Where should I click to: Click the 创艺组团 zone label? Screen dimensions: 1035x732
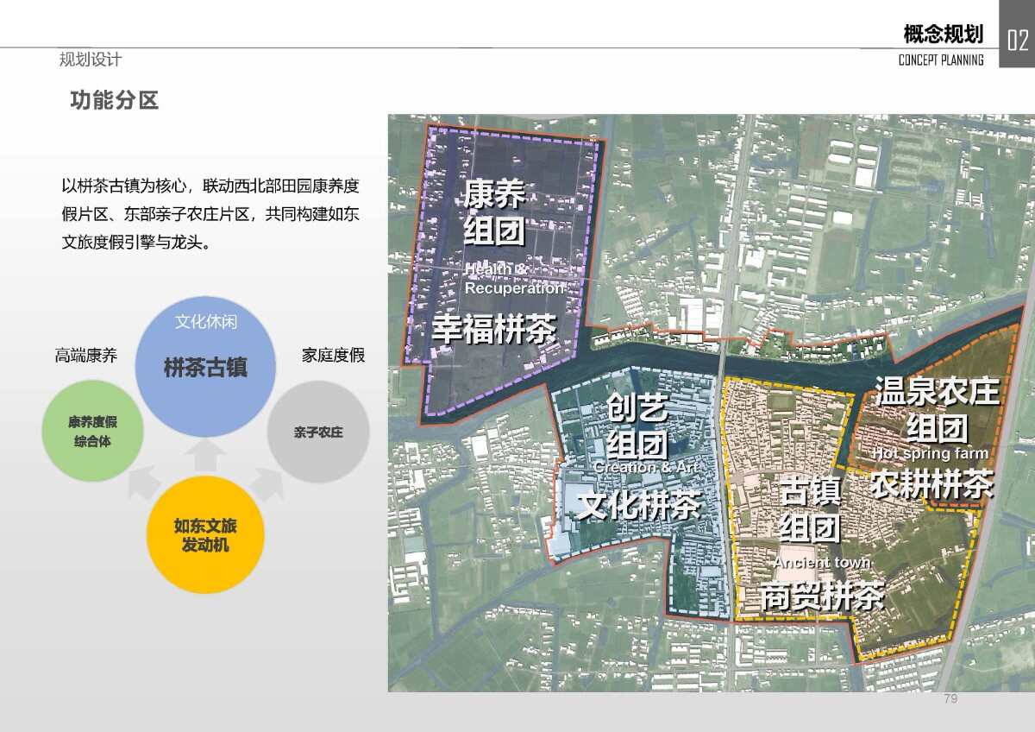(637, 426)
